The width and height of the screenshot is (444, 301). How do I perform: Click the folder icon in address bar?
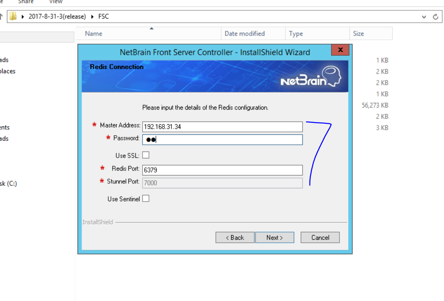click(x=13, y=16)
